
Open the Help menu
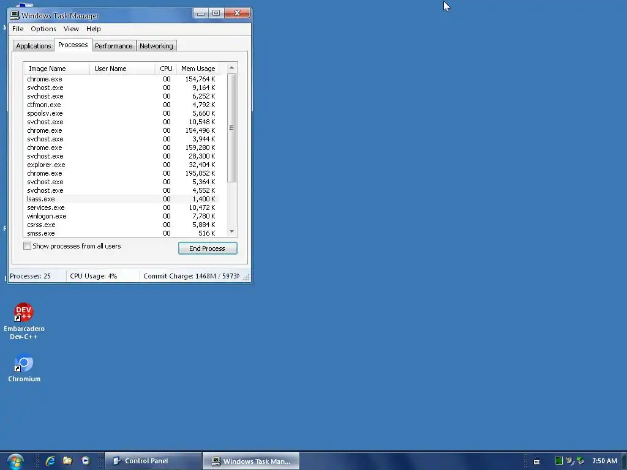(x=94, y=29)
